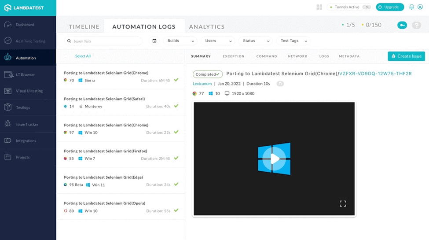Click the Windows icon next to 10
This screenshot has width=429, height=240.
[211, 93]
